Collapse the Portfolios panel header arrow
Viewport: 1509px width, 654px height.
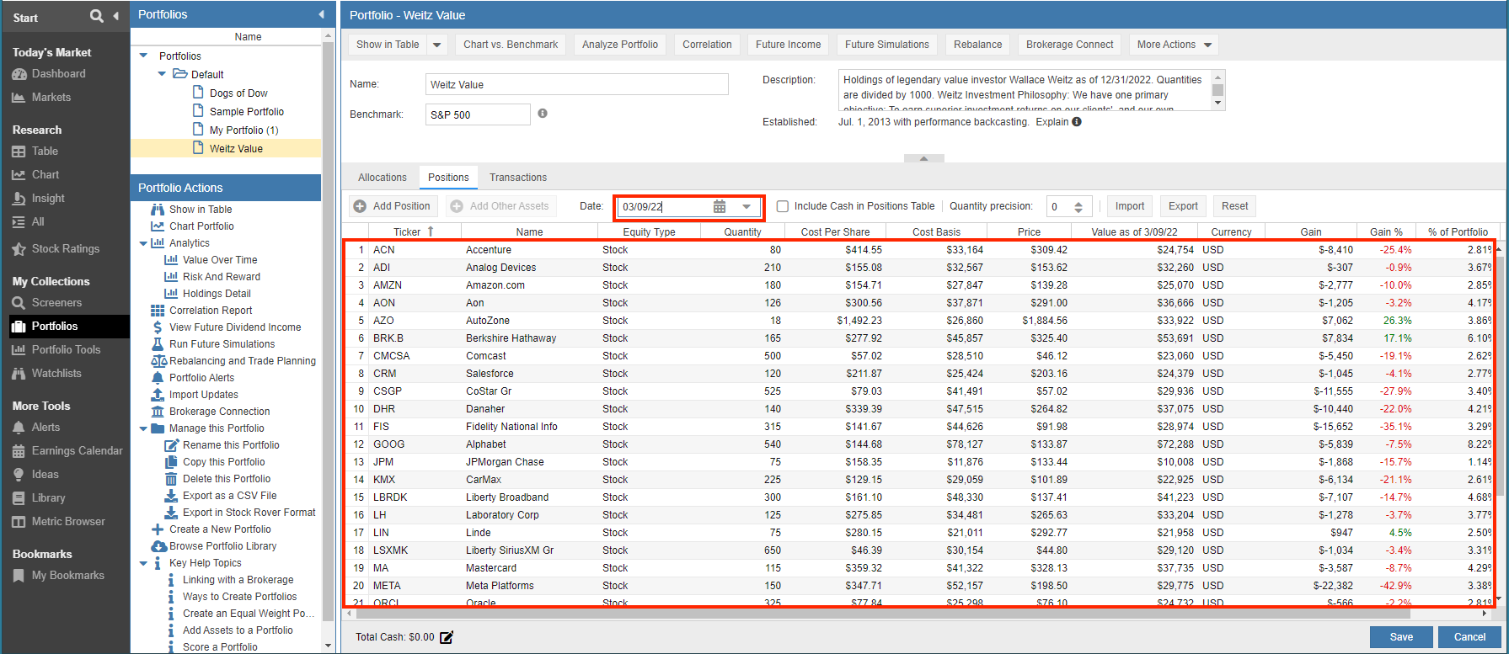tap(321, 14)
